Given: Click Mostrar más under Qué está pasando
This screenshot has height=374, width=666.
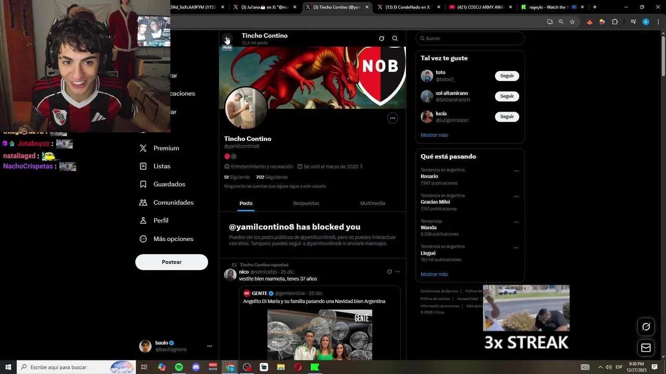Looking at the screenshot, I should tap(434, 274).
